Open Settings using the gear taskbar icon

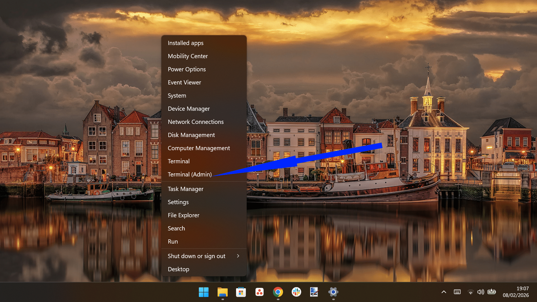click(333, 292)
